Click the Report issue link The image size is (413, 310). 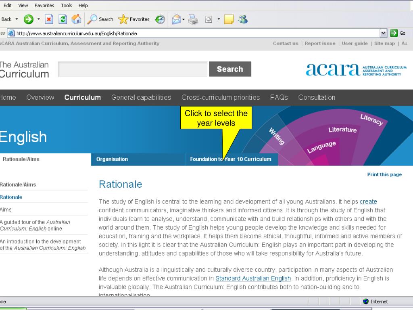tap(320, 44)
